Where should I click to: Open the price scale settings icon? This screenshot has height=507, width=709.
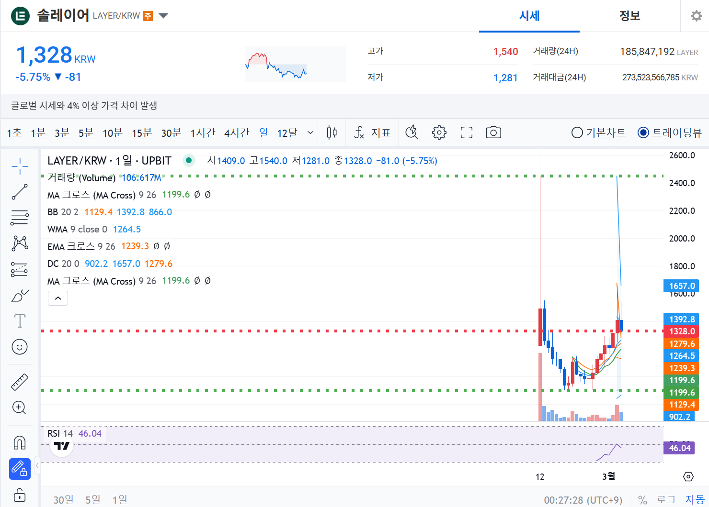688,476
